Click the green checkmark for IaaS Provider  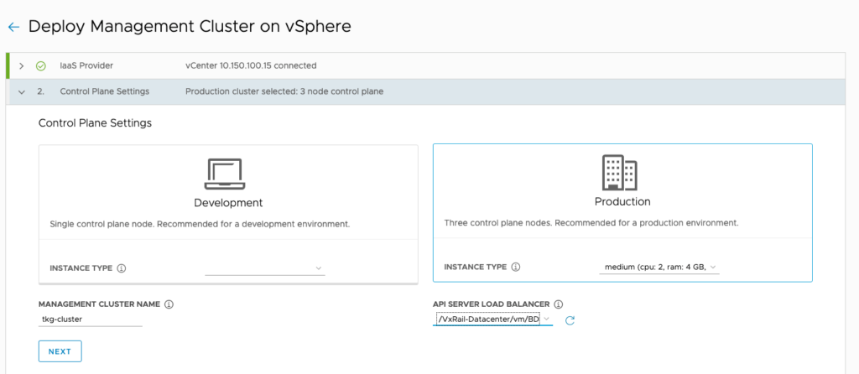pos(40,65)
